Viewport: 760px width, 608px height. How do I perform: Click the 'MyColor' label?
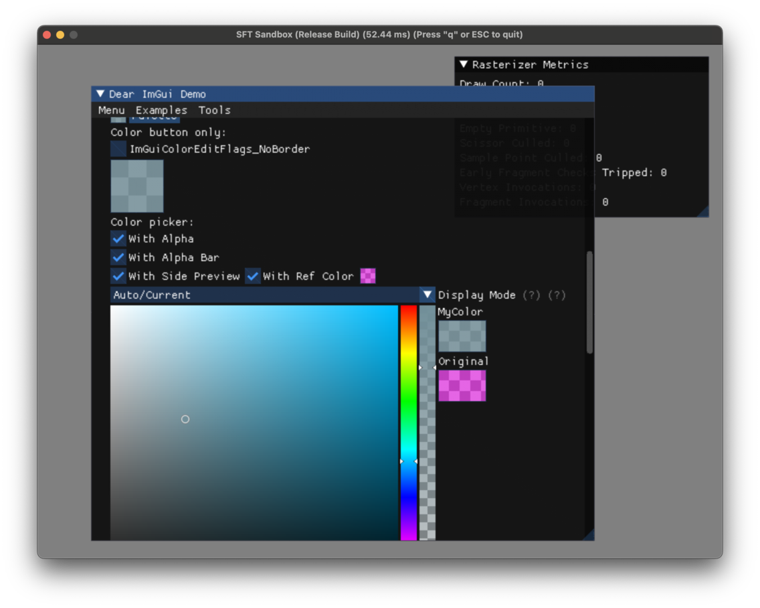point(460,312)
